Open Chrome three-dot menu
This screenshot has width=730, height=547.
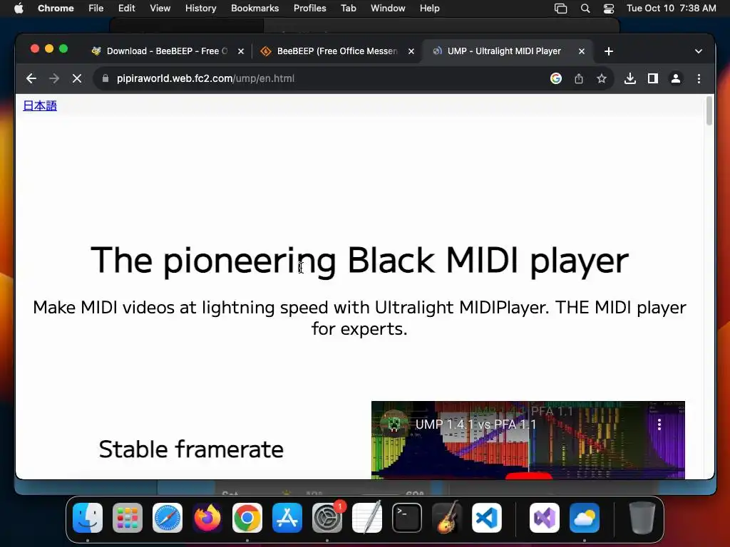(699, 78)
